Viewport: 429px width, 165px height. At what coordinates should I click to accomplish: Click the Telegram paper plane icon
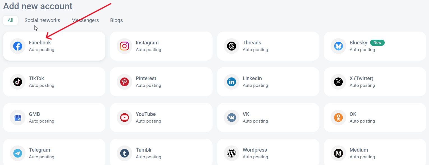18,153
